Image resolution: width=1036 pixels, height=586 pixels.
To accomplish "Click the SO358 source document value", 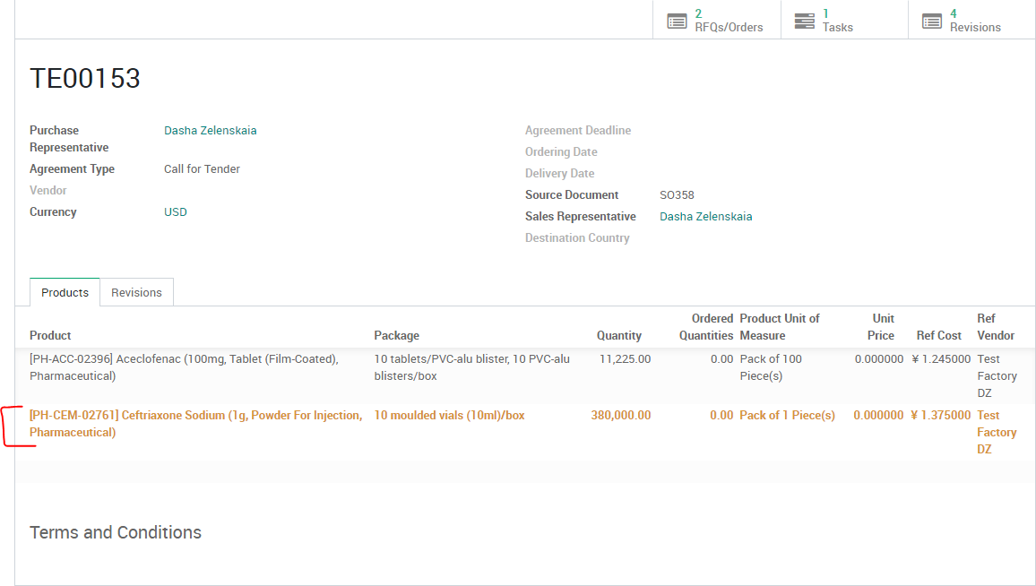I will pos(677,195).
